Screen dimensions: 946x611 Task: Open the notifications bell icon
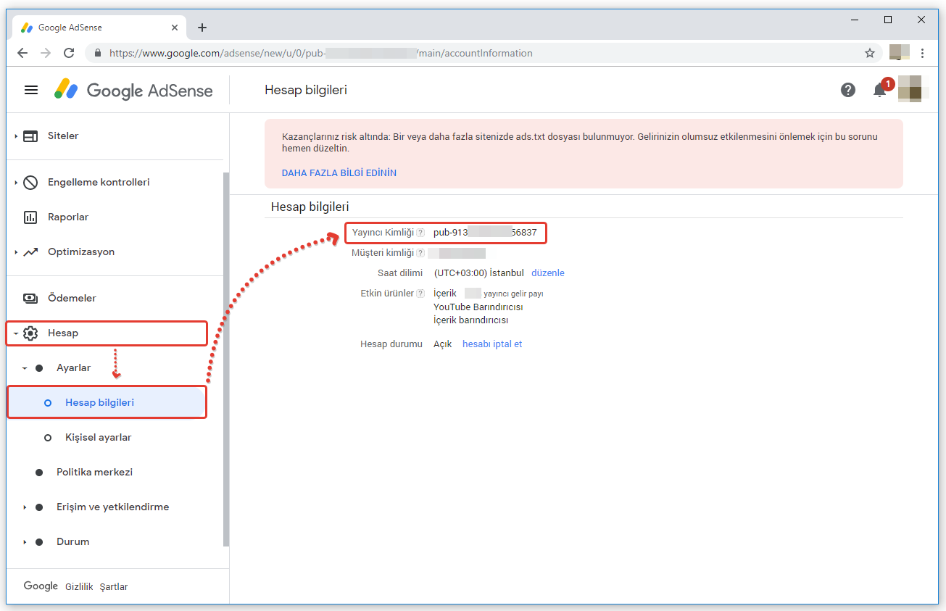(x=879, y=90)
